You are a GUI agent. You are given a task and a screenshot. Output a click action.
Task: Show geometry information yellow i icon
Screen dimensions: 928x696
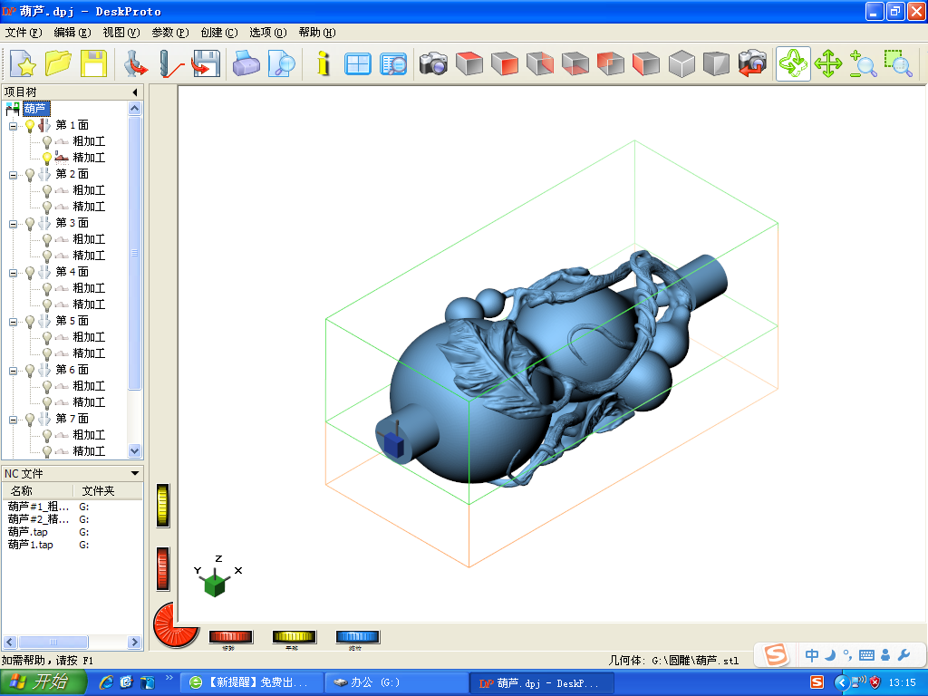click(x=323, y=63)
